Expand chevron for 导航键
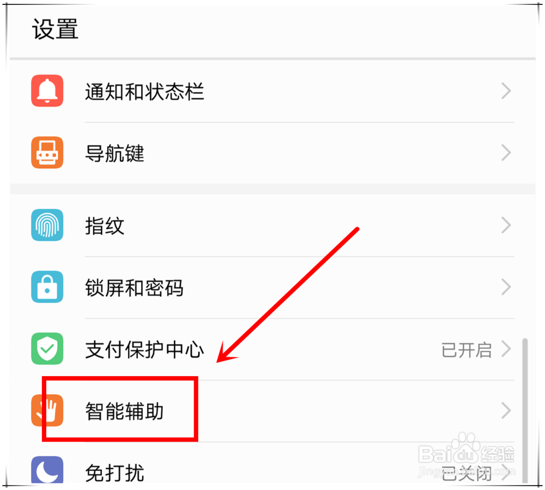The image size is (545, 490). pyautogui.click(x=506, y=152)
